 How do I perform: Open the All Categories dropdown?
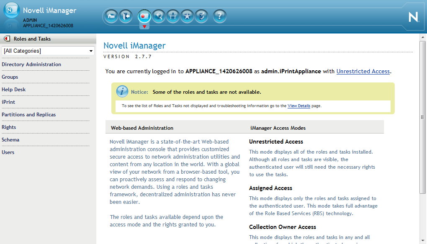tap(48, 51)
